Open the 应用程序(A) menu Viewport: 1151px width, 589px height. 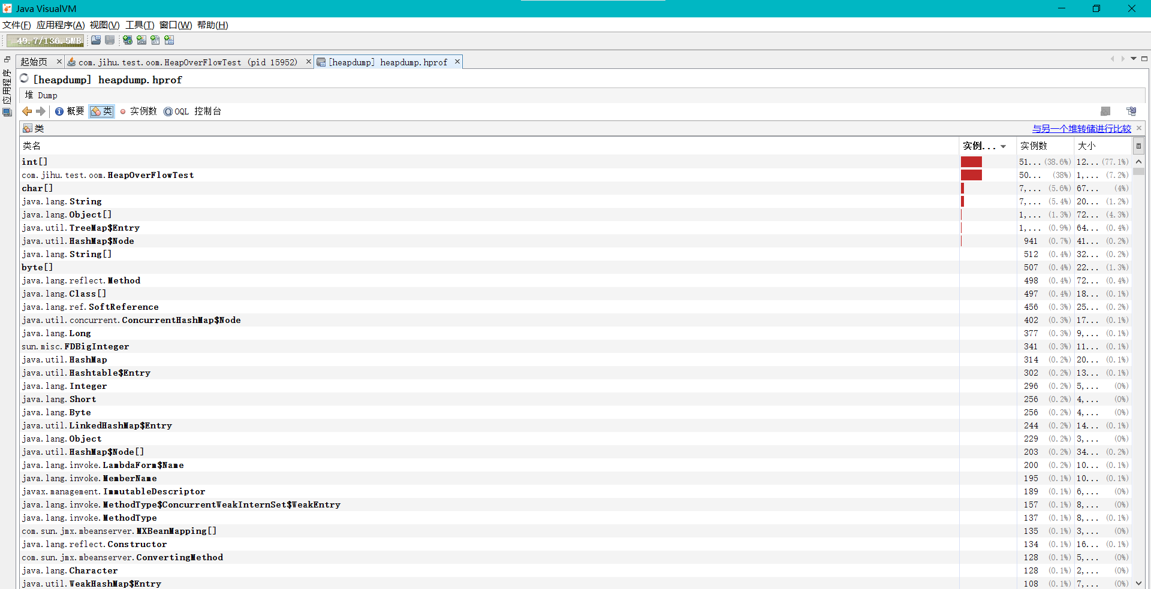click(x=61, y=25)
